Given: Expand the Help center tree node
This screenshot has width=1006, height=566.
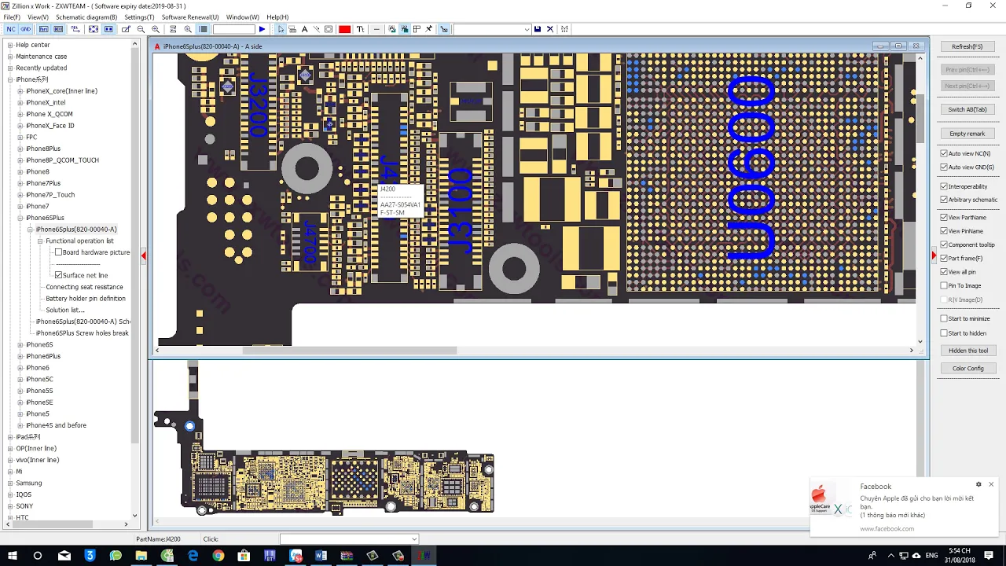Looking at the screenshot, I should tap(10, 45).
